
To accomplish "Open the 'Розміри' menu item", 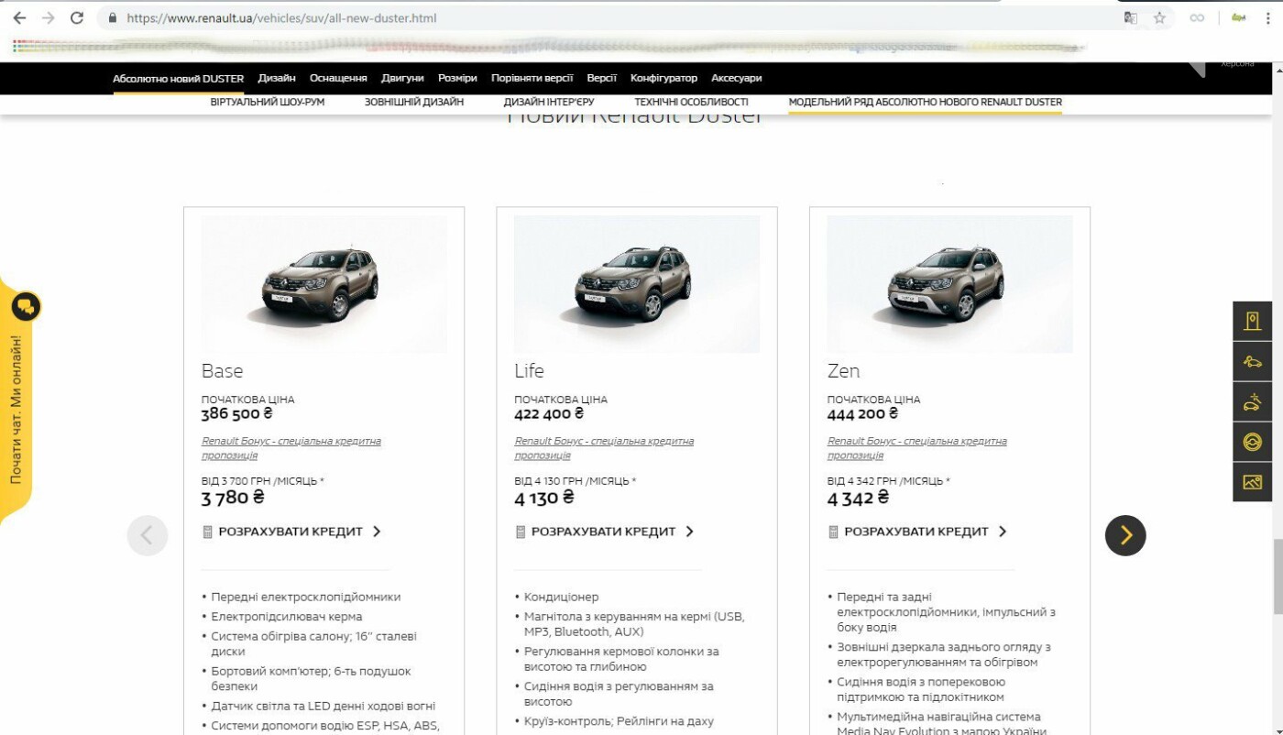I will point(457,79).
